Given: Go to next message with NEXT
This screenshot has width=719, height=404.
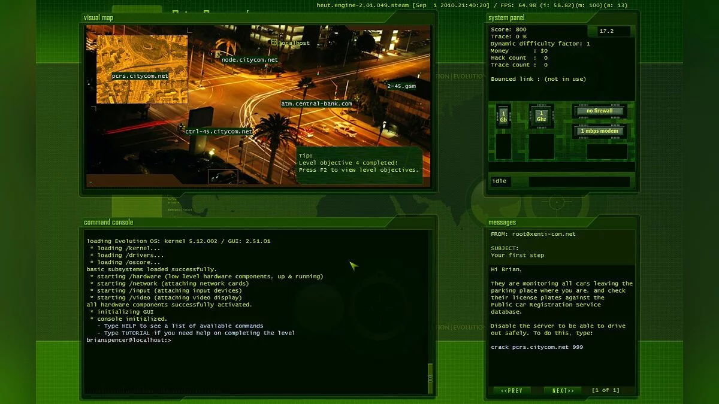Looking at the screenshot, I should coord(563,391).
